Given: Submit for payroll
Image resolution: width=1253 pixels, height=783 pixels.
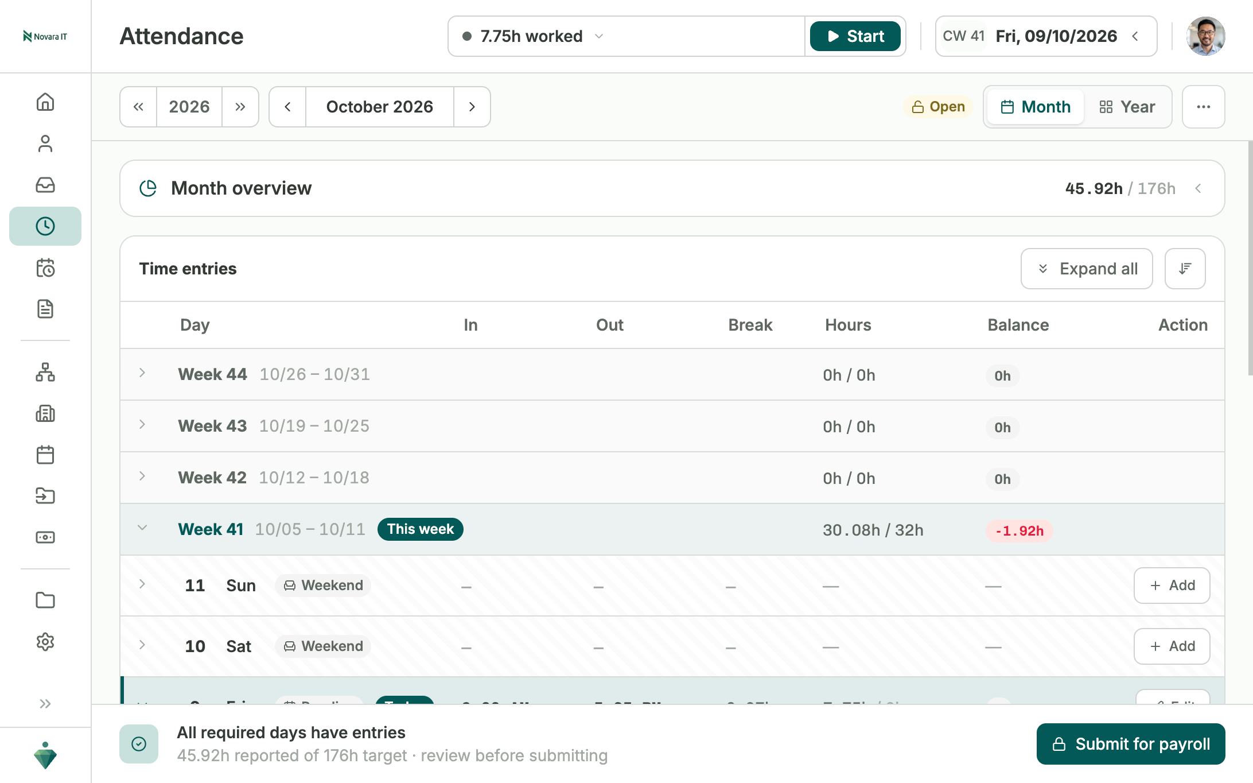Looking at the screenshot, I should (x=1131, y=744).
